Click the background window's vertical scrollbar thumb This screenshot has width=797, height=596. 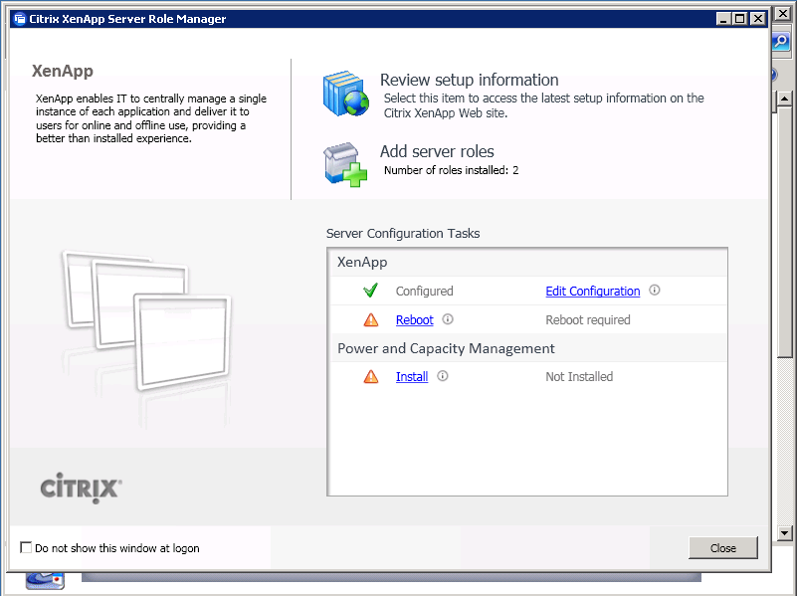point(785,231)
